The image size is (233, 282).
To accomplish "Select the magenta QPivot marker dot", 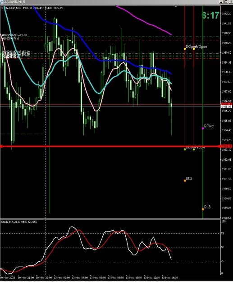I will point(203,128).
